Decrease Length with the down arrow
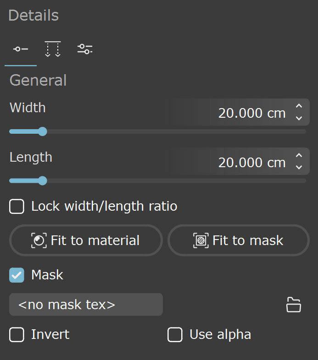This screenshot has width=318, height=360. click(x=299, y=167)
